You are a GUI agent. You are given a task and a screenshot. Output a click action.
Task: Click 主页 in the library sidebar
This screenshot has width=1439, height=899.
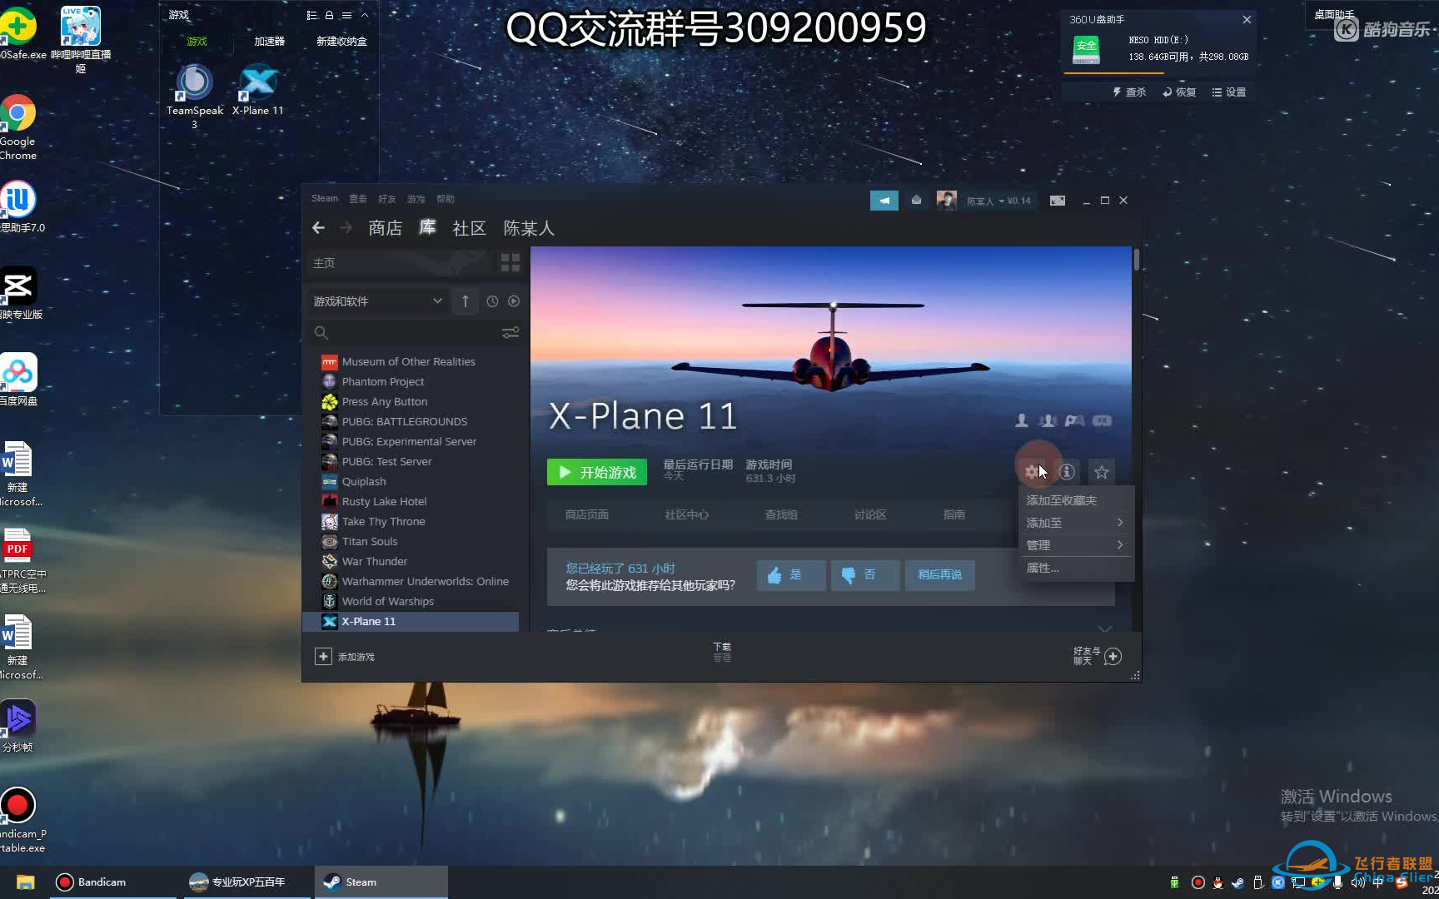[324, 263]
